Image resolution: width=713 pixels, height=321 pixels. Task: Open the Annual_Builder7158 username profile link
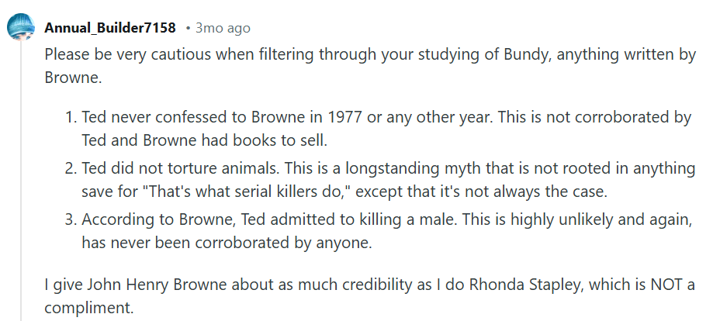(x=110, y=28)
